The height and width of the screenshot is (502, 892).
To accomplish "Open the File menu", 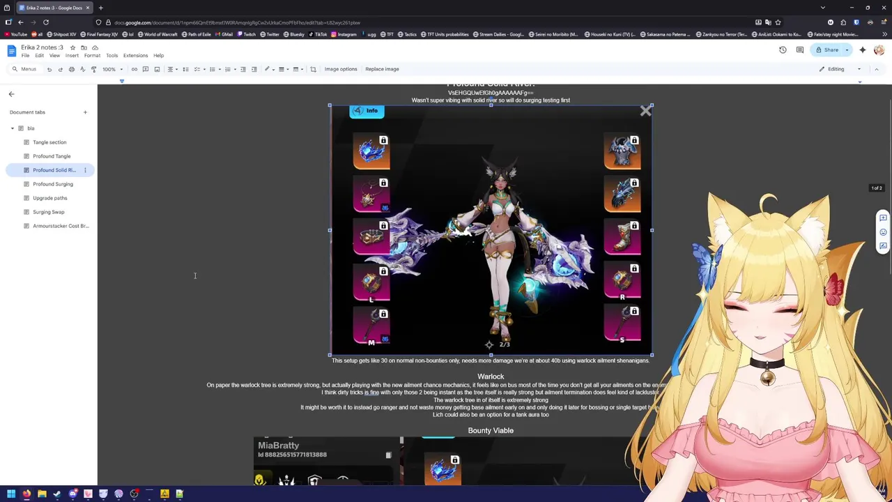I will 25,56.
